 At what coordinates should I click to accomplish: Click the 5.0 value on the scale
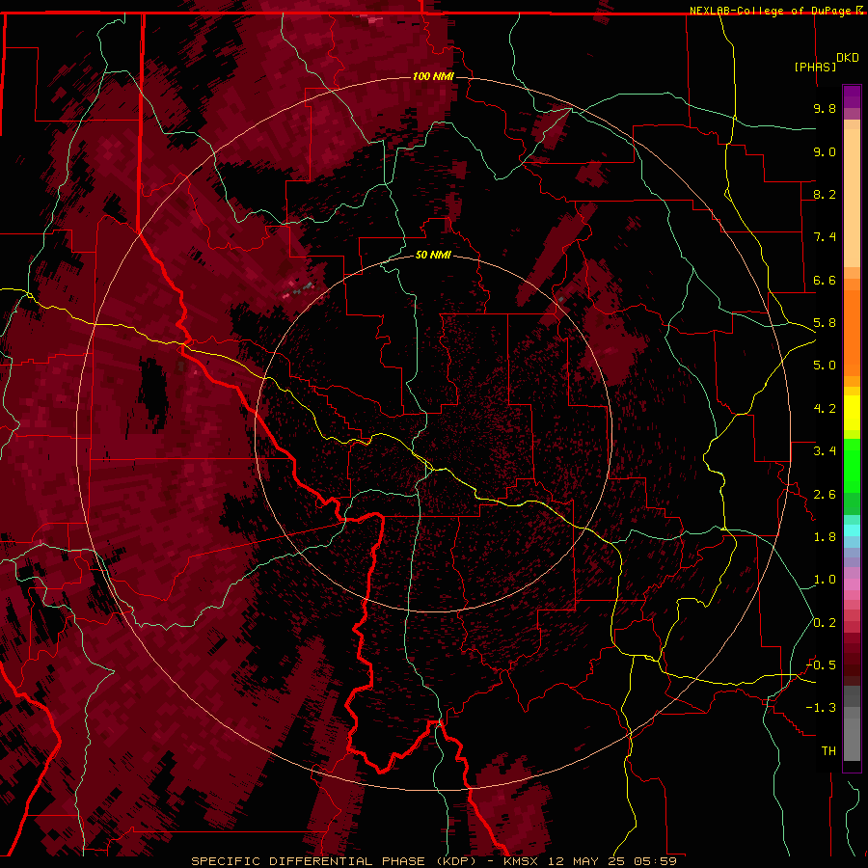point(825,366)
